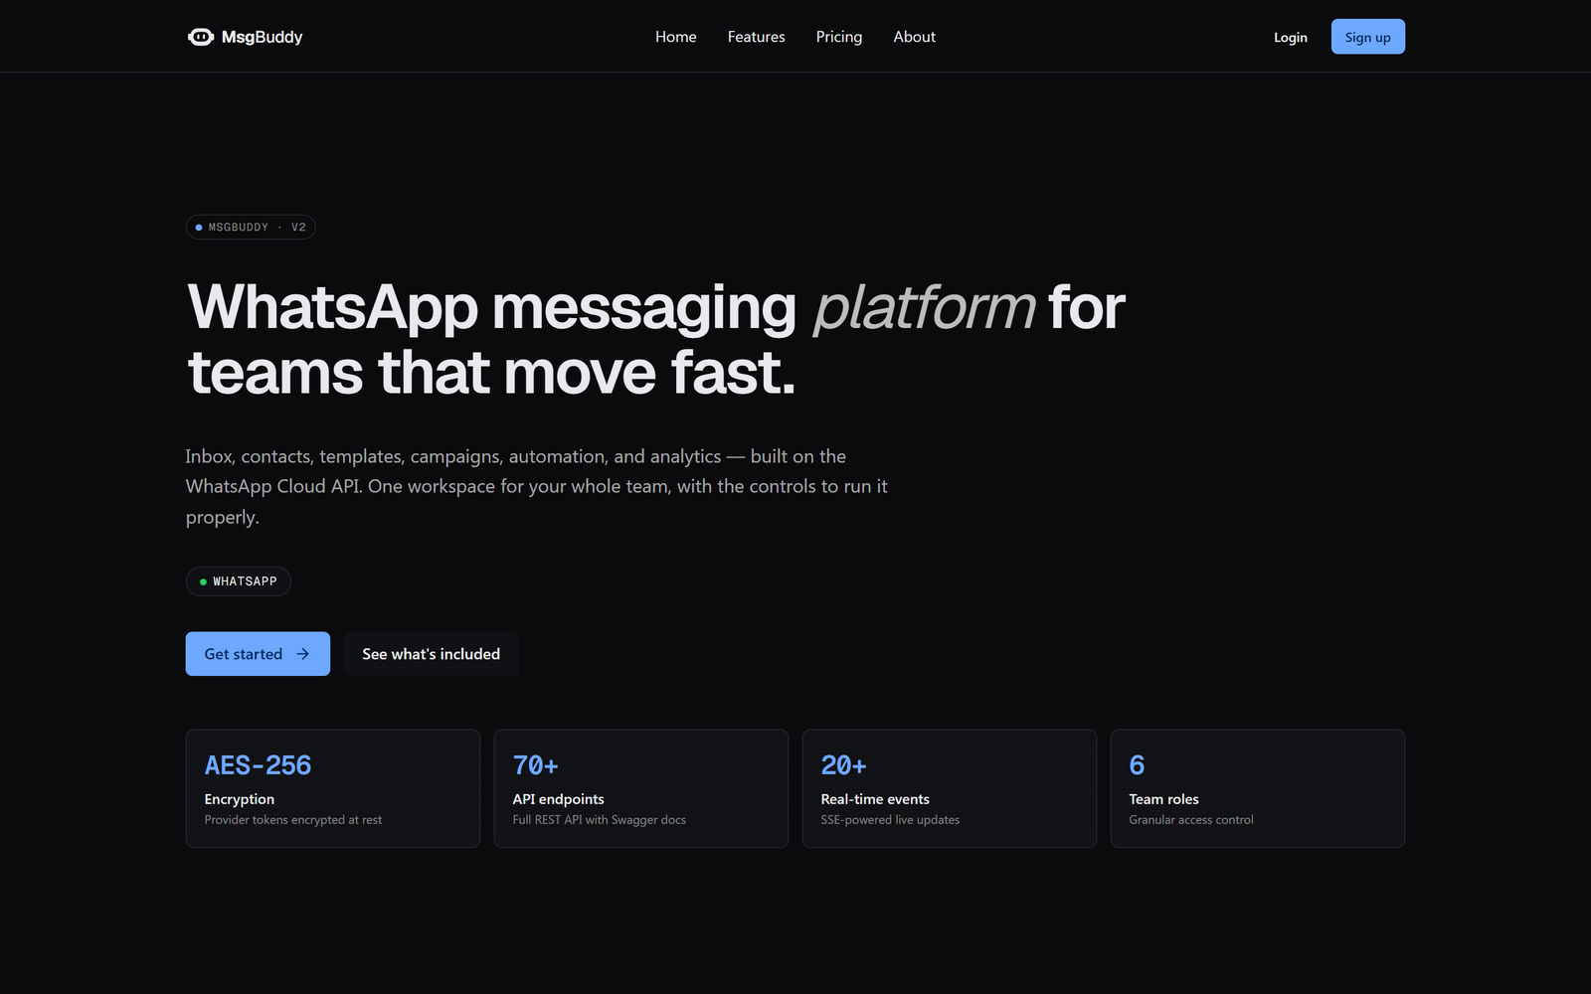Click the 20+ stat value
The image size is (1591, 994).
(844, 765)
